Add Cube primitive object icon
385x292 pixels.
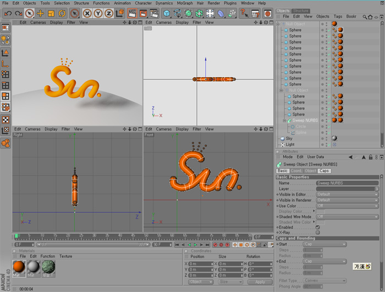click(x=167, y=13)
